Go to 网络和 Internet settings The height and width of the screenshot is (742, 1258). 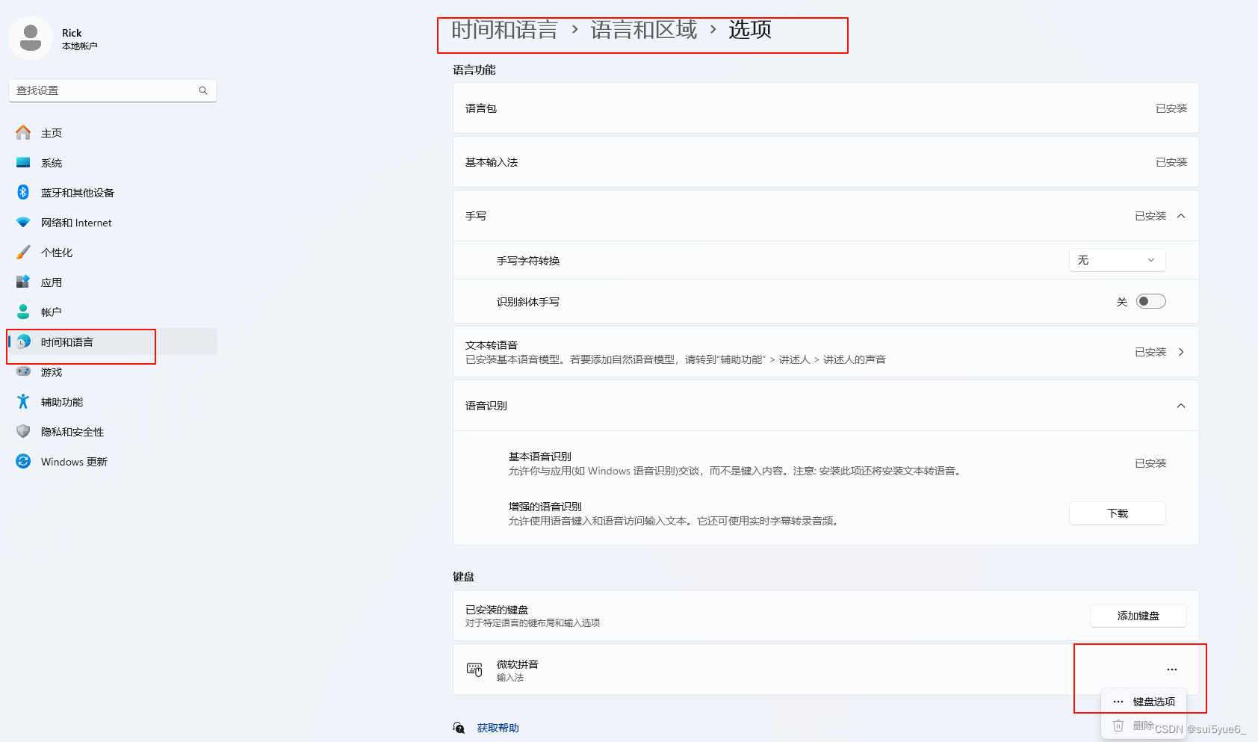click(x=113, y=222)
